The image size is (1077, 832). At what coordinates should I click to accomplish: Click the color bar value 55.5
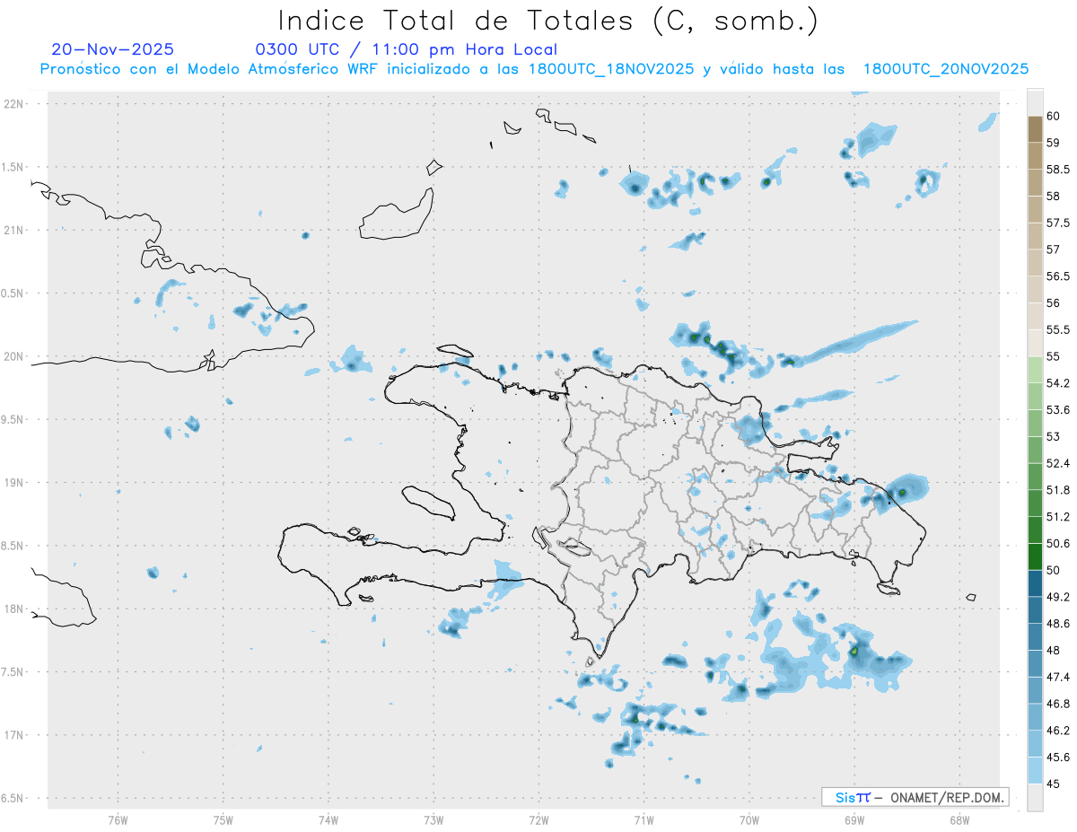[1057, 329]
